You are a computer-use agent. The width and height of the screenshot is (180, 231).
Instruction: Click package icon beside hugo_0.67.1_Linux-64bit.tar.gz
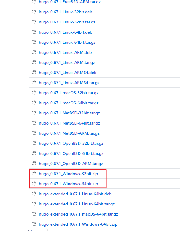point(34,42)
